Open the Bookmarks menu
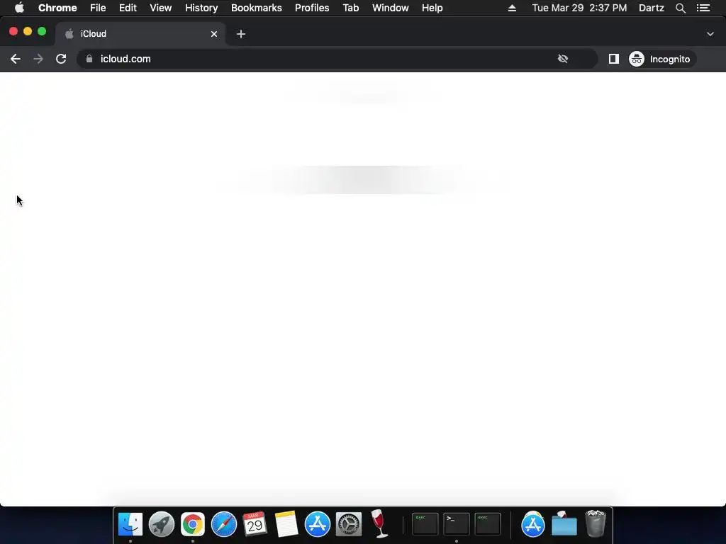726x544 pixels. click(257, 8)
